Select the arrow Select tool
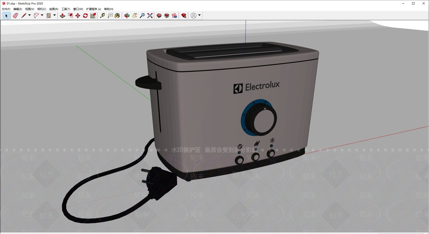The height and width of the screenshot is (234, 429). tap(6, 16)
